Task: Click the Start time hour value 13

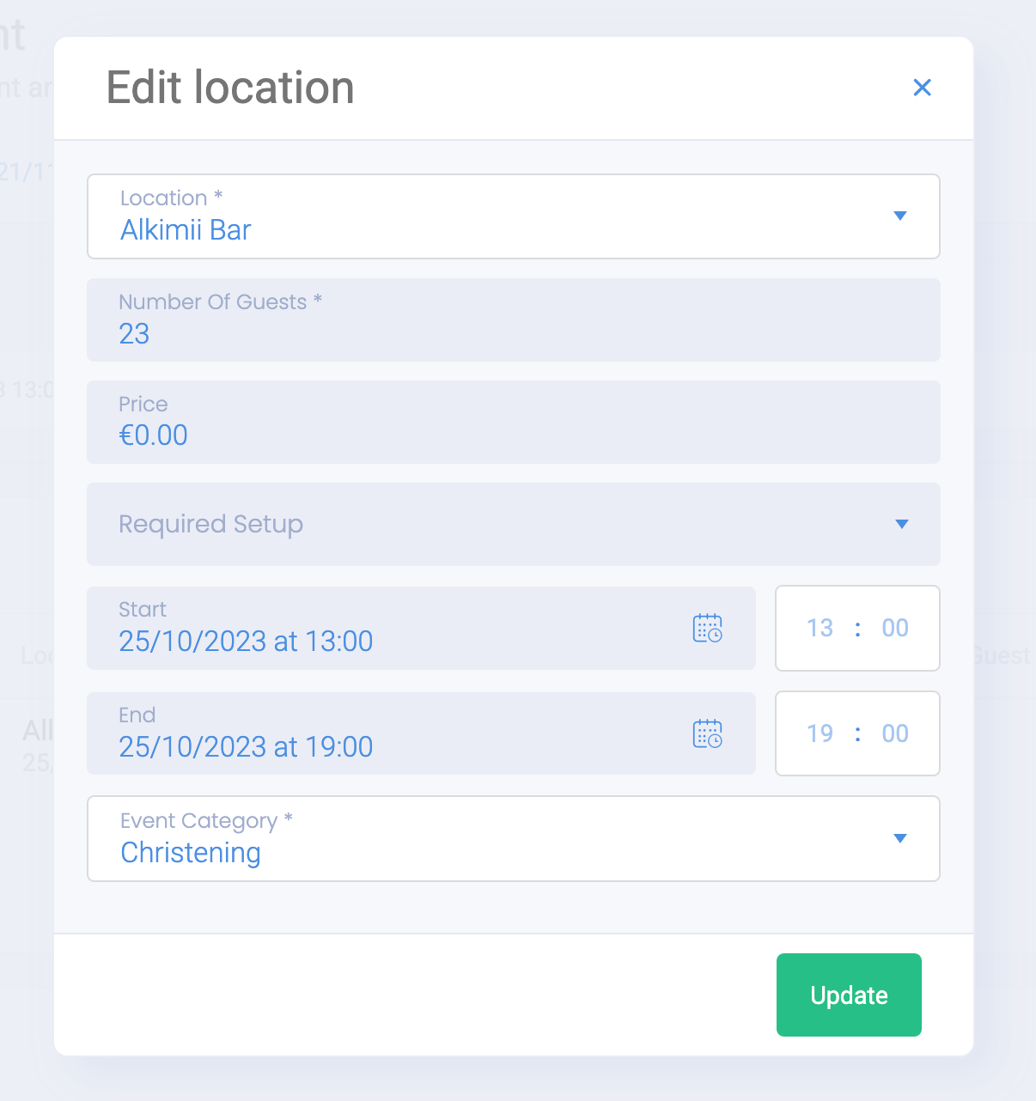Action: tap(820, 628)
